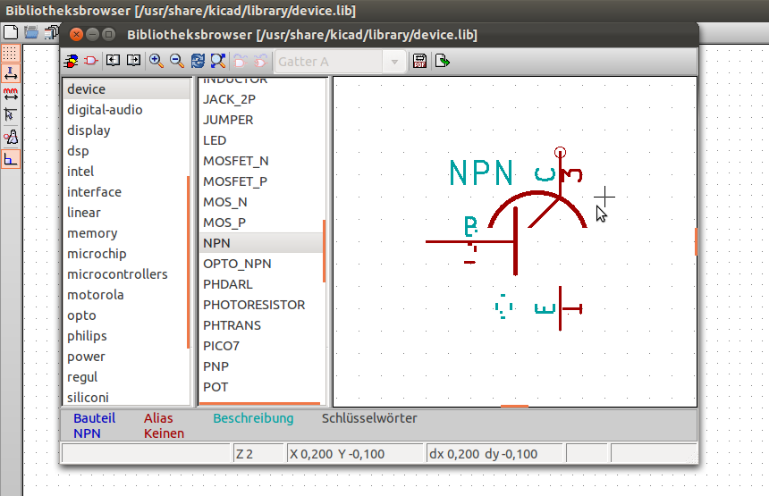Choose OPTO_NPN component
This screenshot has width=769, height=496.
point(261,264)
